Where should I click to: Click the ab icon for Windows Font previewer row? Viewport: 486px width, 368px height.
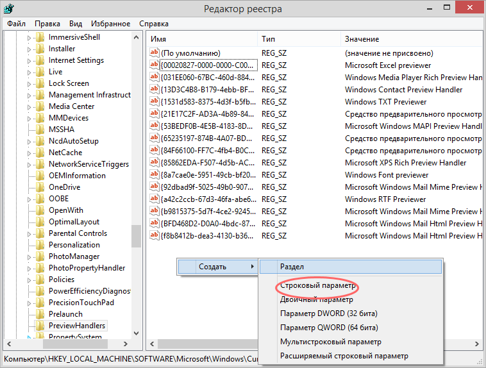click(x=154, y=174)
